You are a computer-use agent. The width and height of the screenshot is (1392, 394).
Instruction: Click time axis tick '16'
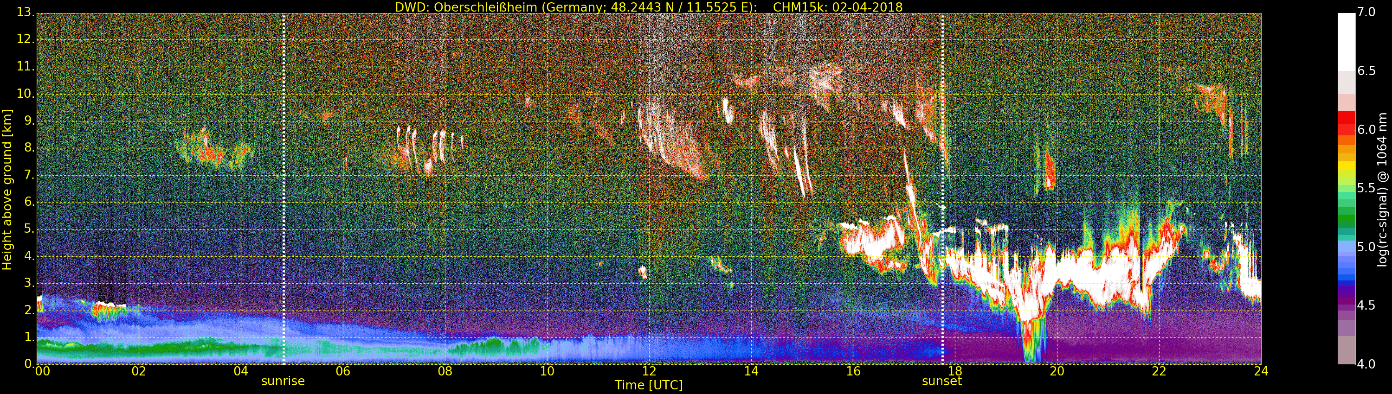pos(853,371)
